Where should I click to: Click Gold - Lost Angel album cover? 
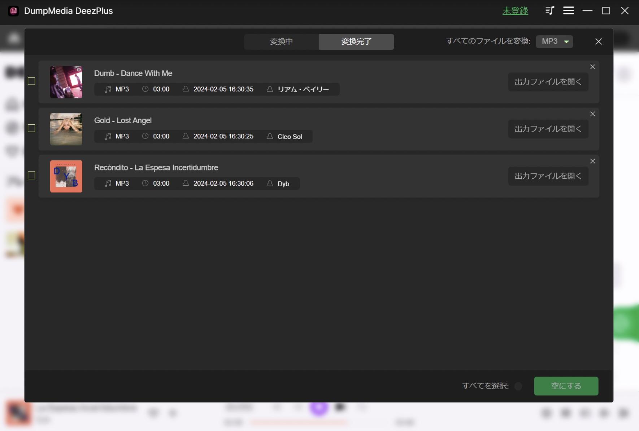pos(66,129)
